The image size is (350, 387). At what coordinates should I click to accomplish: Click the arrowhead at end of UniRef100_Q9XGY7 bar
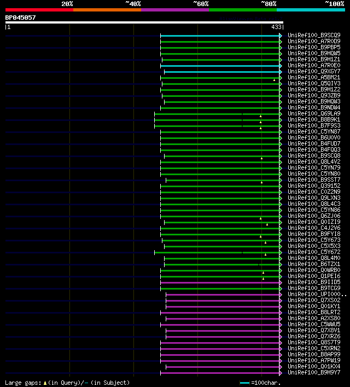click(x=281, y=72)
